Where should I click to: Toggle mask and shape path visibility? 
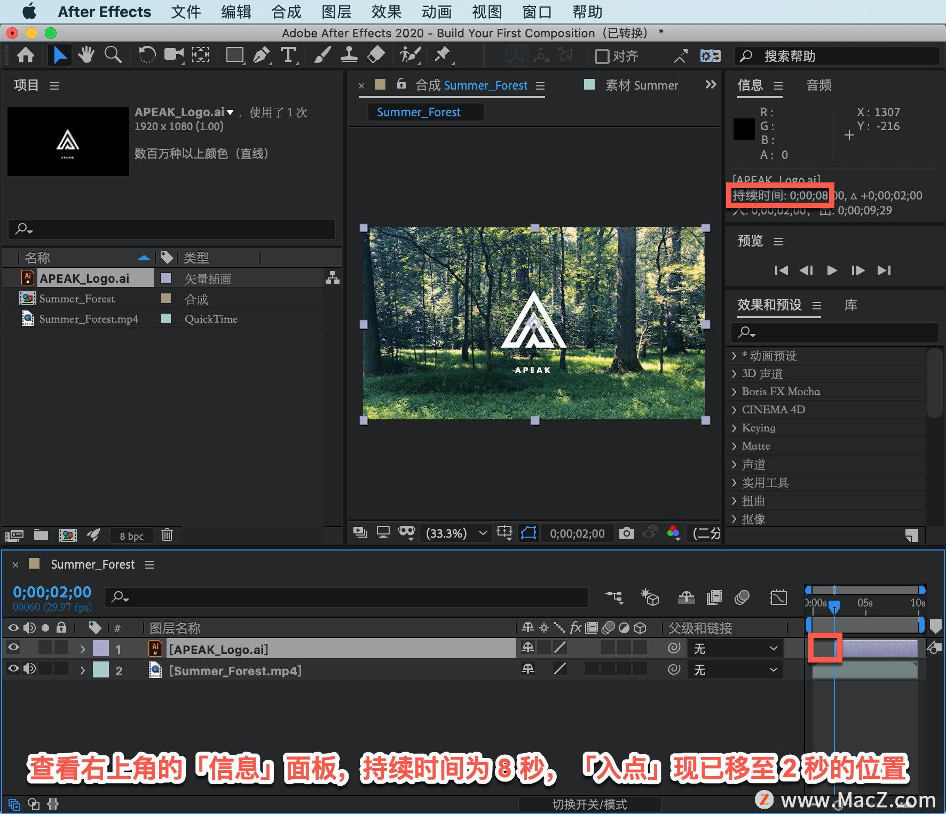coord(529,533)
